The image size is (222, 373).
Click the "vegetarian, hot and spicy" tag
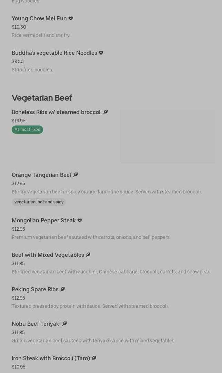tap(39, 202)
